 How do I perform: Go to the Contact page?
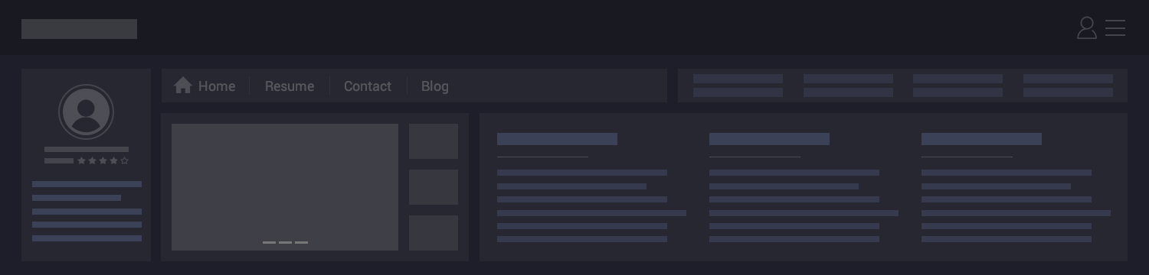point(368,86)
